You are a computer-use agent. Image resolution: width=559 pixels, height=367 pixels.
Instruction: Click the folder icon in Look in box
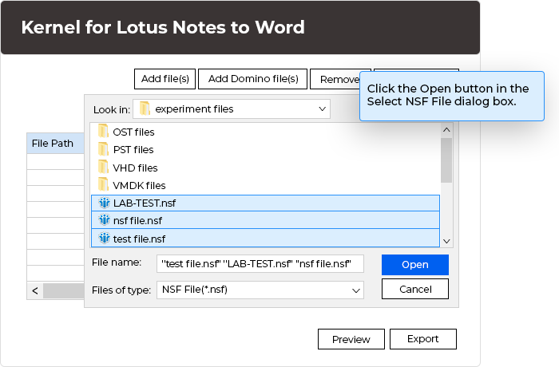point(145,109)
